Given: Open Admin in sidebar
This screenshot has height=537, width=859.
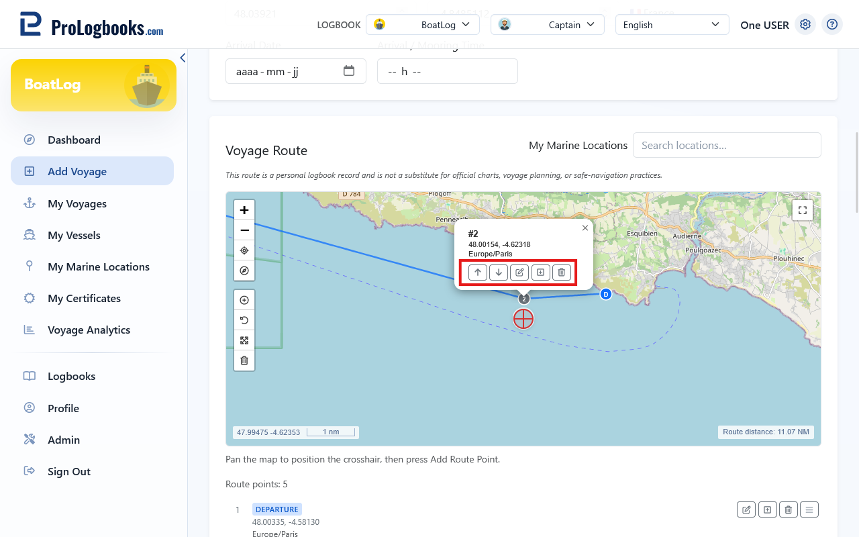Looking at the screenshot, I should tap(92, 440).
